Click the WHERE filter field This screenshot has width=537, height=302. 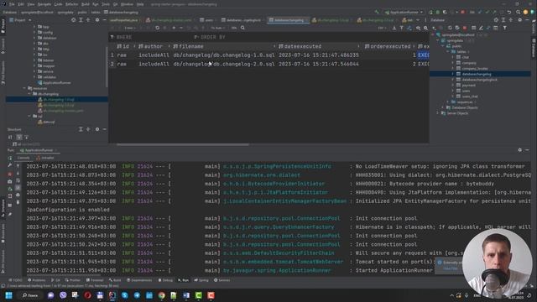(x=151, y=37)
